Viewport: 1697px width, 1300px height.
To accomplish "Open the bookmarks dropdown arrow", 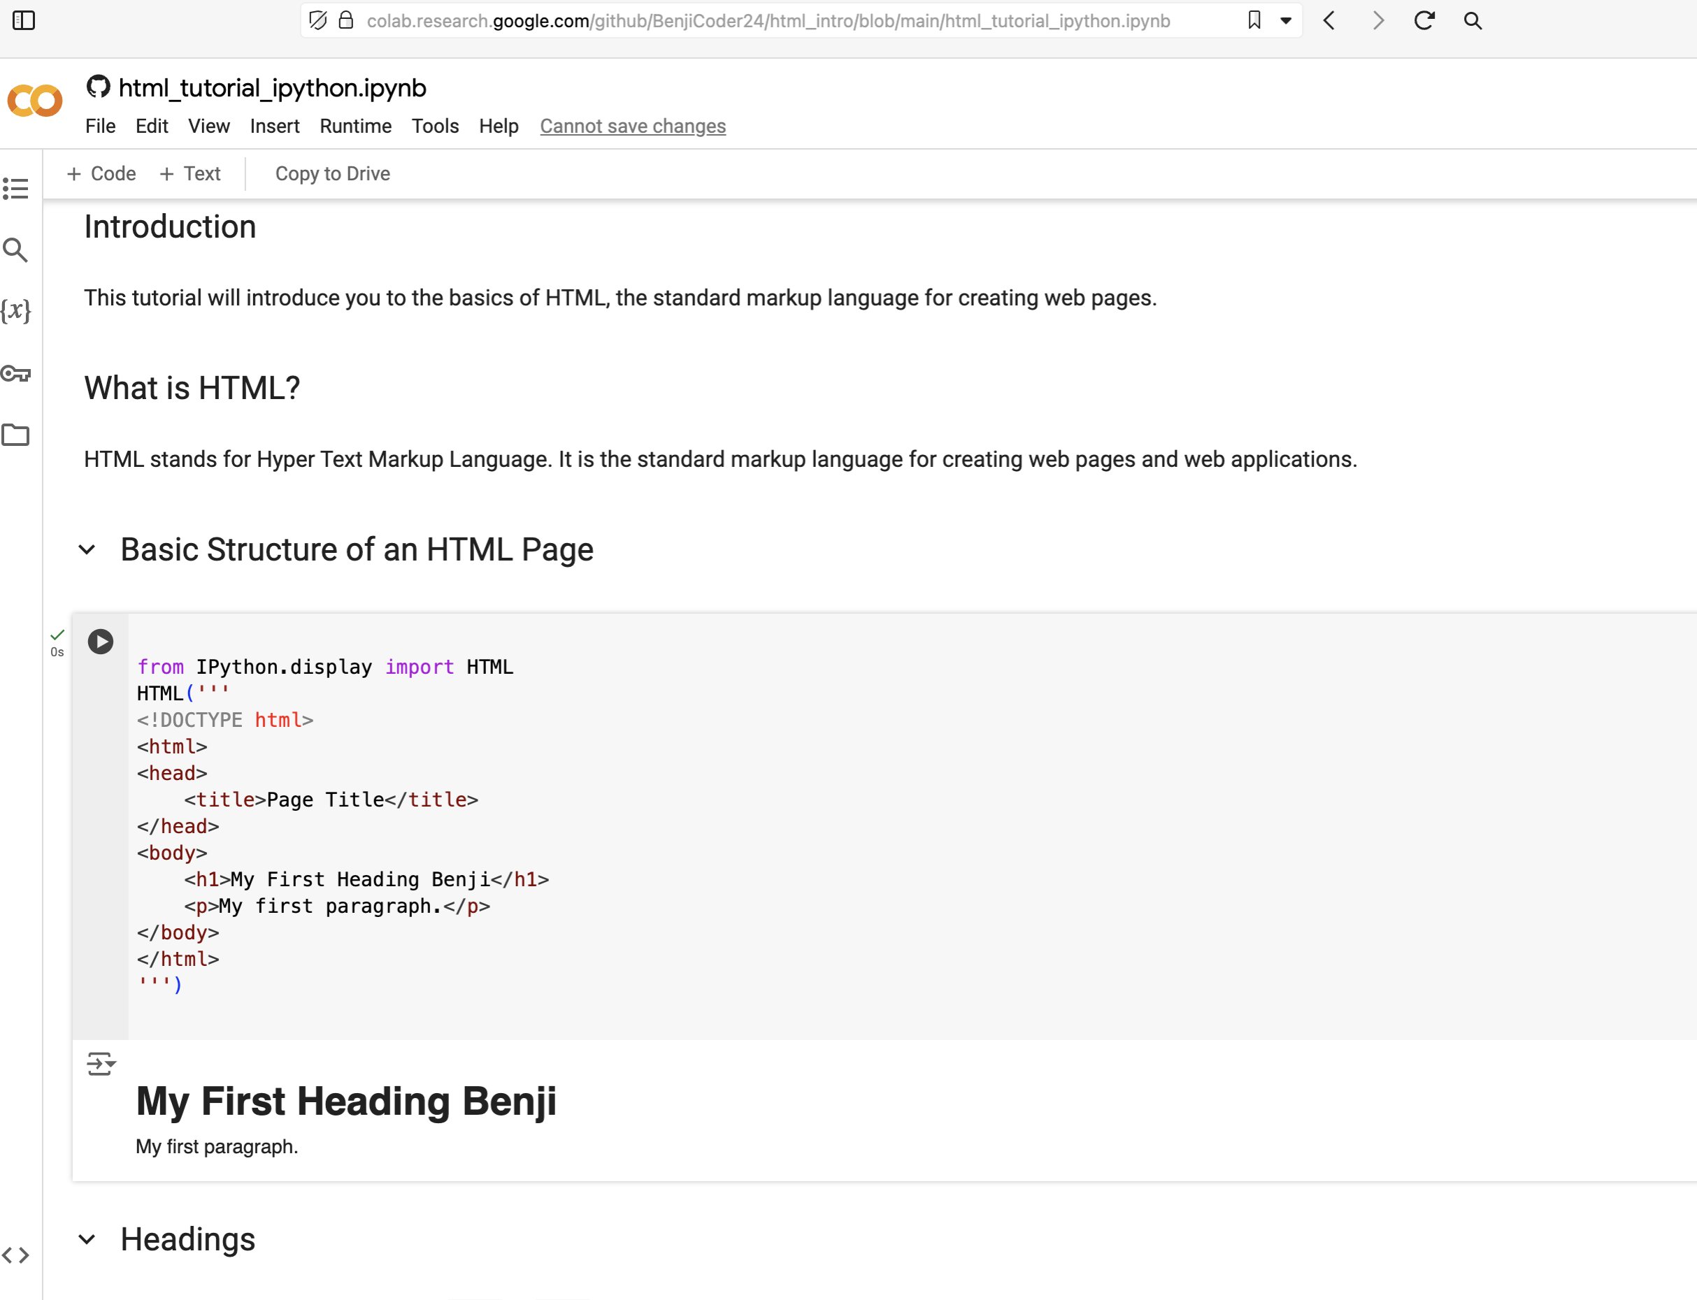I will tap(1284, 21).
